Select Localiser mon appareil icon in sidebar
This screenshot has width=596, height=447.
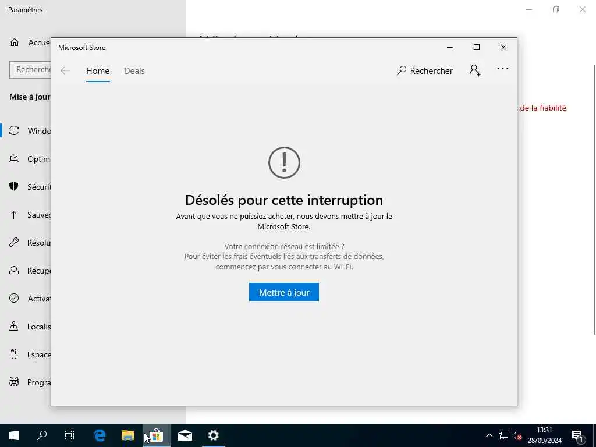point(14,326)
